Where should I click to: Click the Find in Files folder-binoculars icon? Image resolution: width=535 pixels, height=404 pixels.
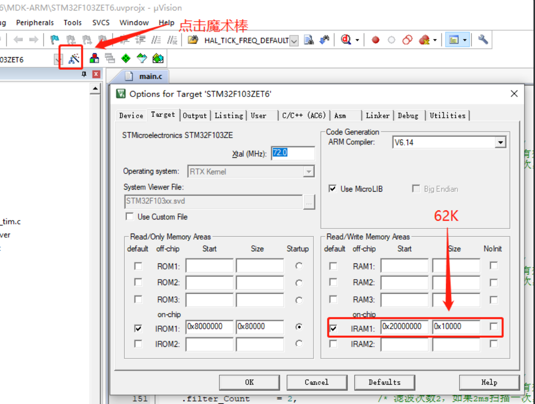(x=193, y=40)
